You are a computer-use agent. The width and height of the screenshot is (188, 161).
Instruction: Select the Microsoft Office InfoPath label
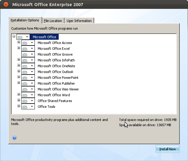click(56, 60)
